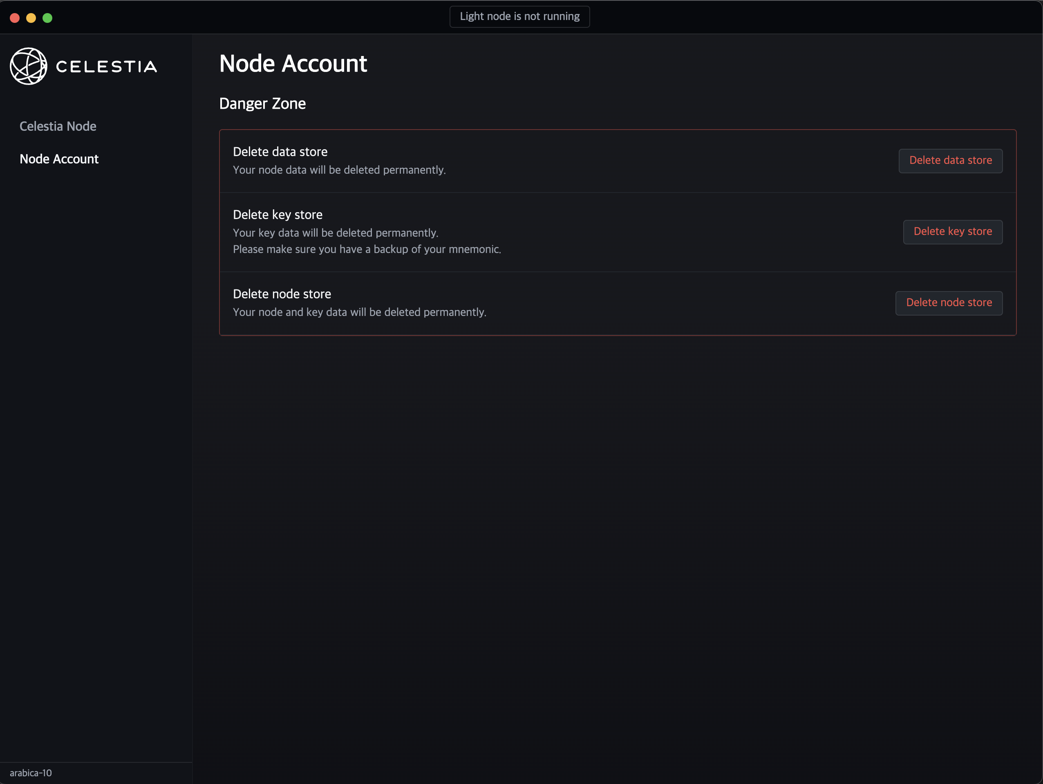
Task: Click the Node Account page heading
Action: click(293, 64)
